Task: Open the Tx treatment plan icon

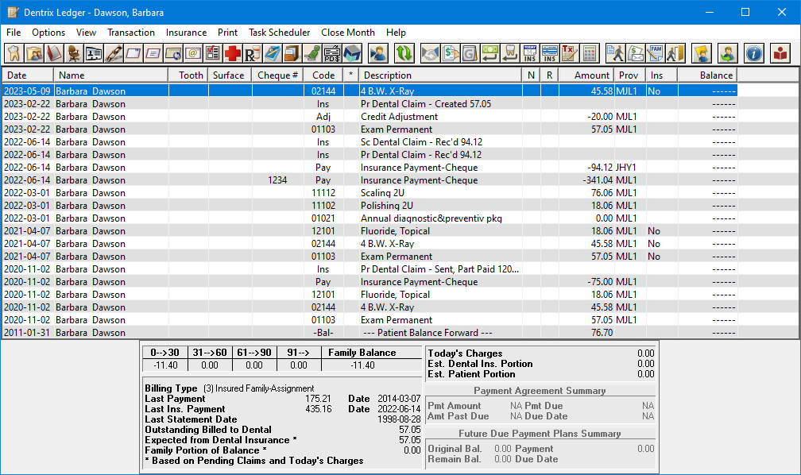Action: pos(569,53)
